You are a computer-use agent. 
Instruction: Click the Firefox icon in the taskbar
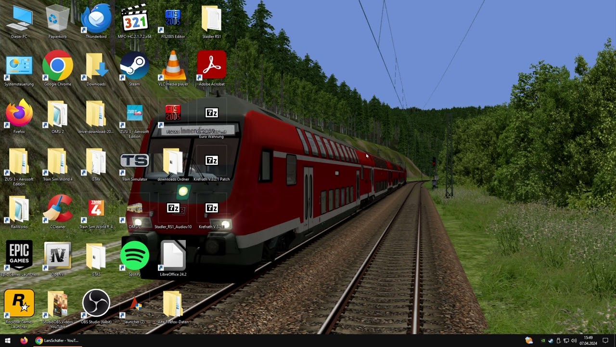[x=24, y=340]
